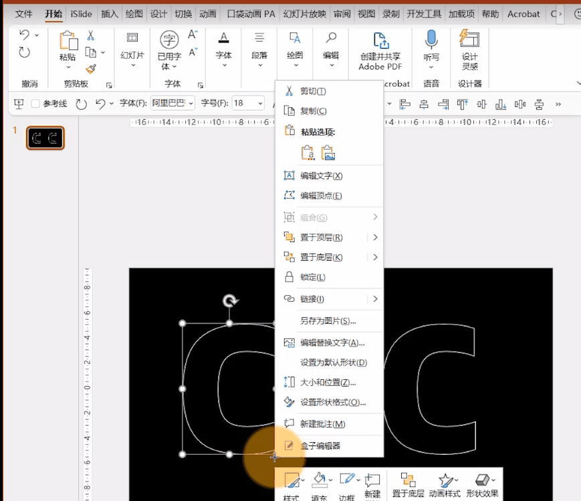Toggle the 参考线 guides checkbox

[35, 104]
